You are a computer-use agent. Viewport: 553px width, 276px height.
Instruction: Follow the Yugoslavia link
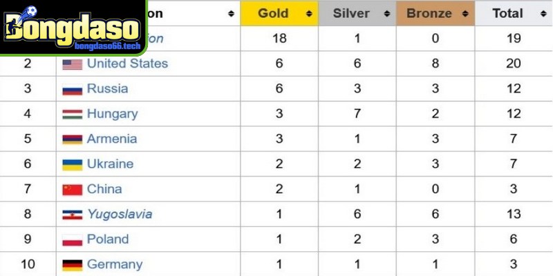tap(119, 214)
